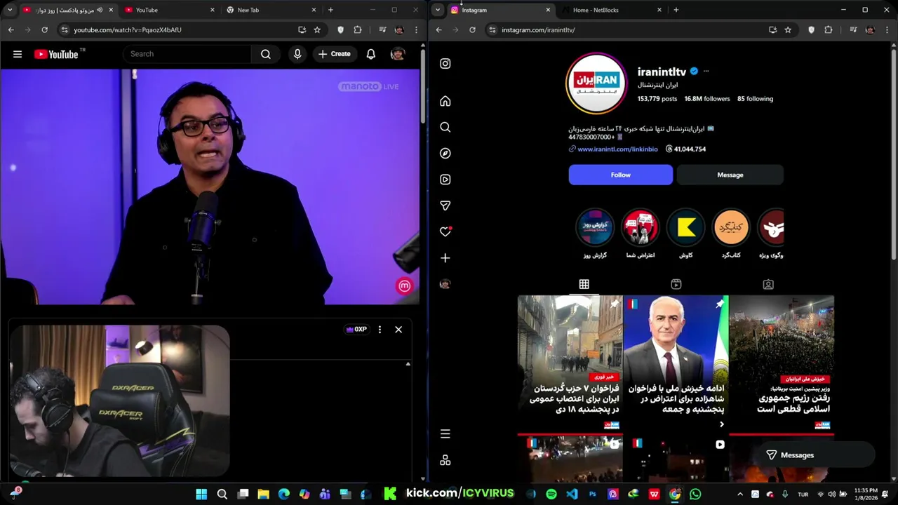Open WhatsApp from taskbar
Screen dimensions: 898x505
pos(695,494)
